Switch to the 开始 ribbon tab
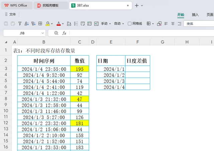Screen dimensions: 214x151 pos(181,15)
